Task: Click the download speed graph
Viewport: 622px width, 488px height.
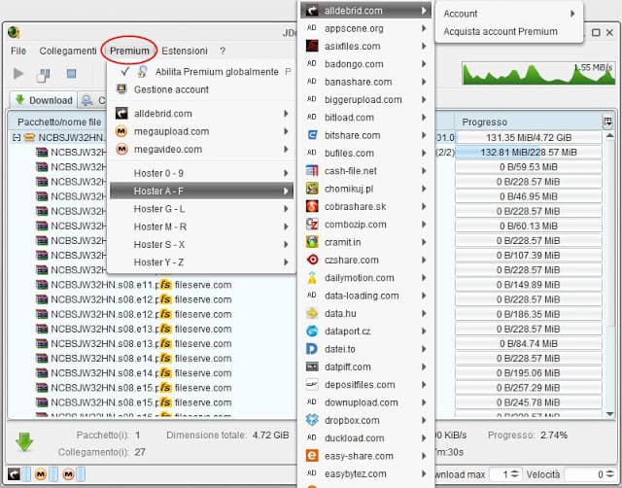Action: [538, 74]
